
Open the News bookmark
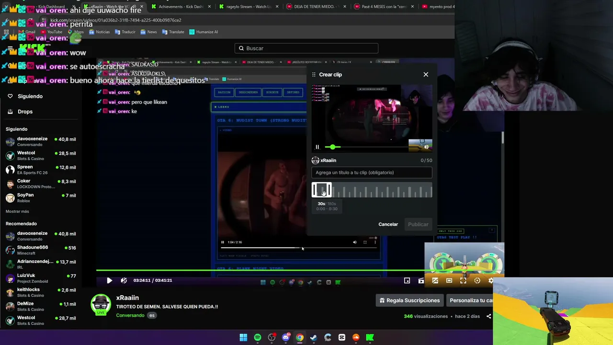click(x=148, y=32)
